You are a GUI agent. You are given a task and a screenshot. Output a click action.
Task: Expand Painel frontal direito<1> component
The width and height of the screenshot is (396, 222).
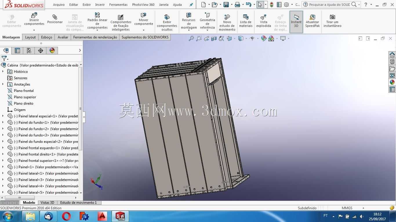click(3, 154)
